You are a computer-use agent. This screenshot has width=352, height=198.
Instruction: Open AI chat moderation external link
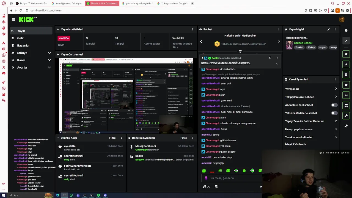tap(336, 121)
